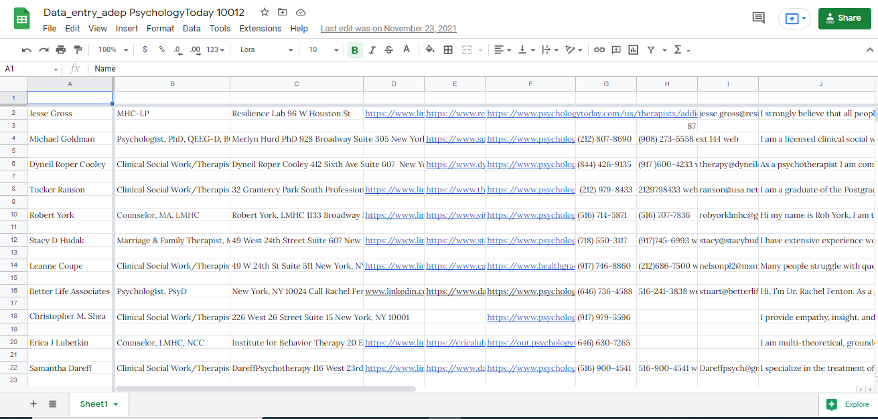Screen dimensions: 878x419
Task: Decrease decimal places
Action: coord(178,49)
